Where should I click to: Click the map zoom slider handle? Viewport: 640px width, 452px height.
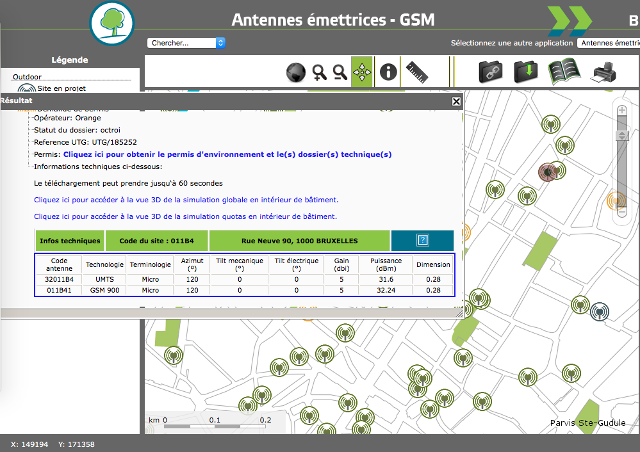[x=621, y=136]
